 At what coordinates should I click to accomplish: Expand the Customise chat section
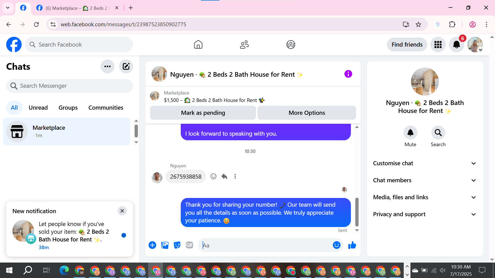click(424, 163)
